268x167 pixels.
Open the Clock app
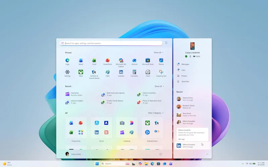pyautogui.click(x=148, y=73)
